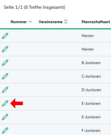Toggle the Vereinsname sort arrows

pos(66,22)
